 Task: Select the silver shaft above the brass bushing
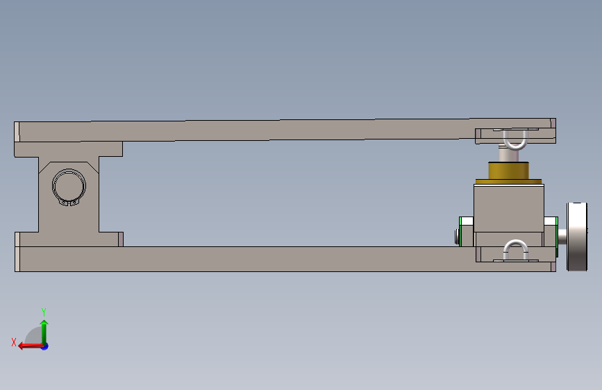pos(509,155)
